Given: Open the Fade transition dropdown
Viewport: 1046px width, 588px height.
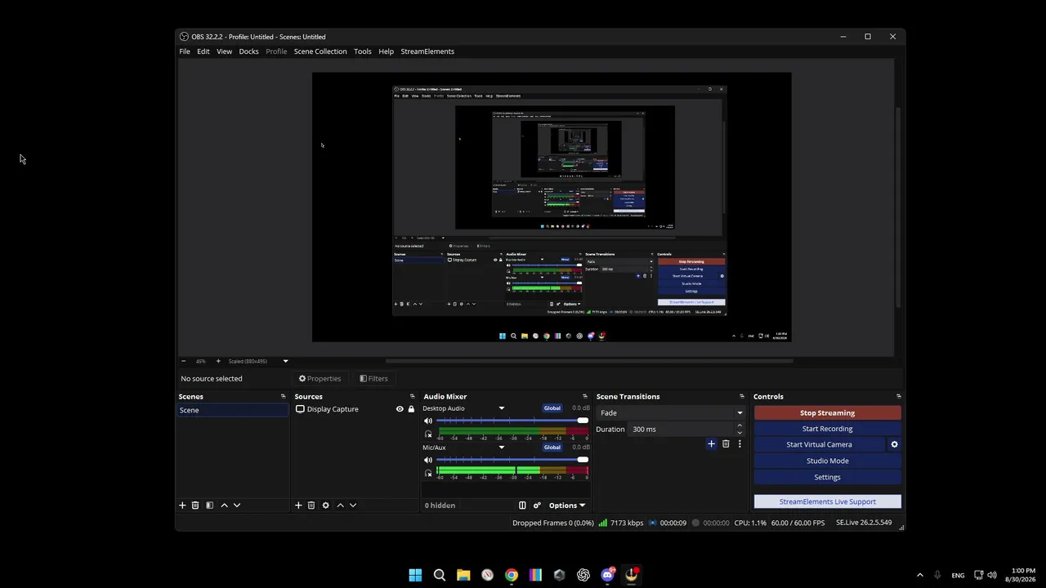Looking at the screenshot, I should tap(671, 413).
